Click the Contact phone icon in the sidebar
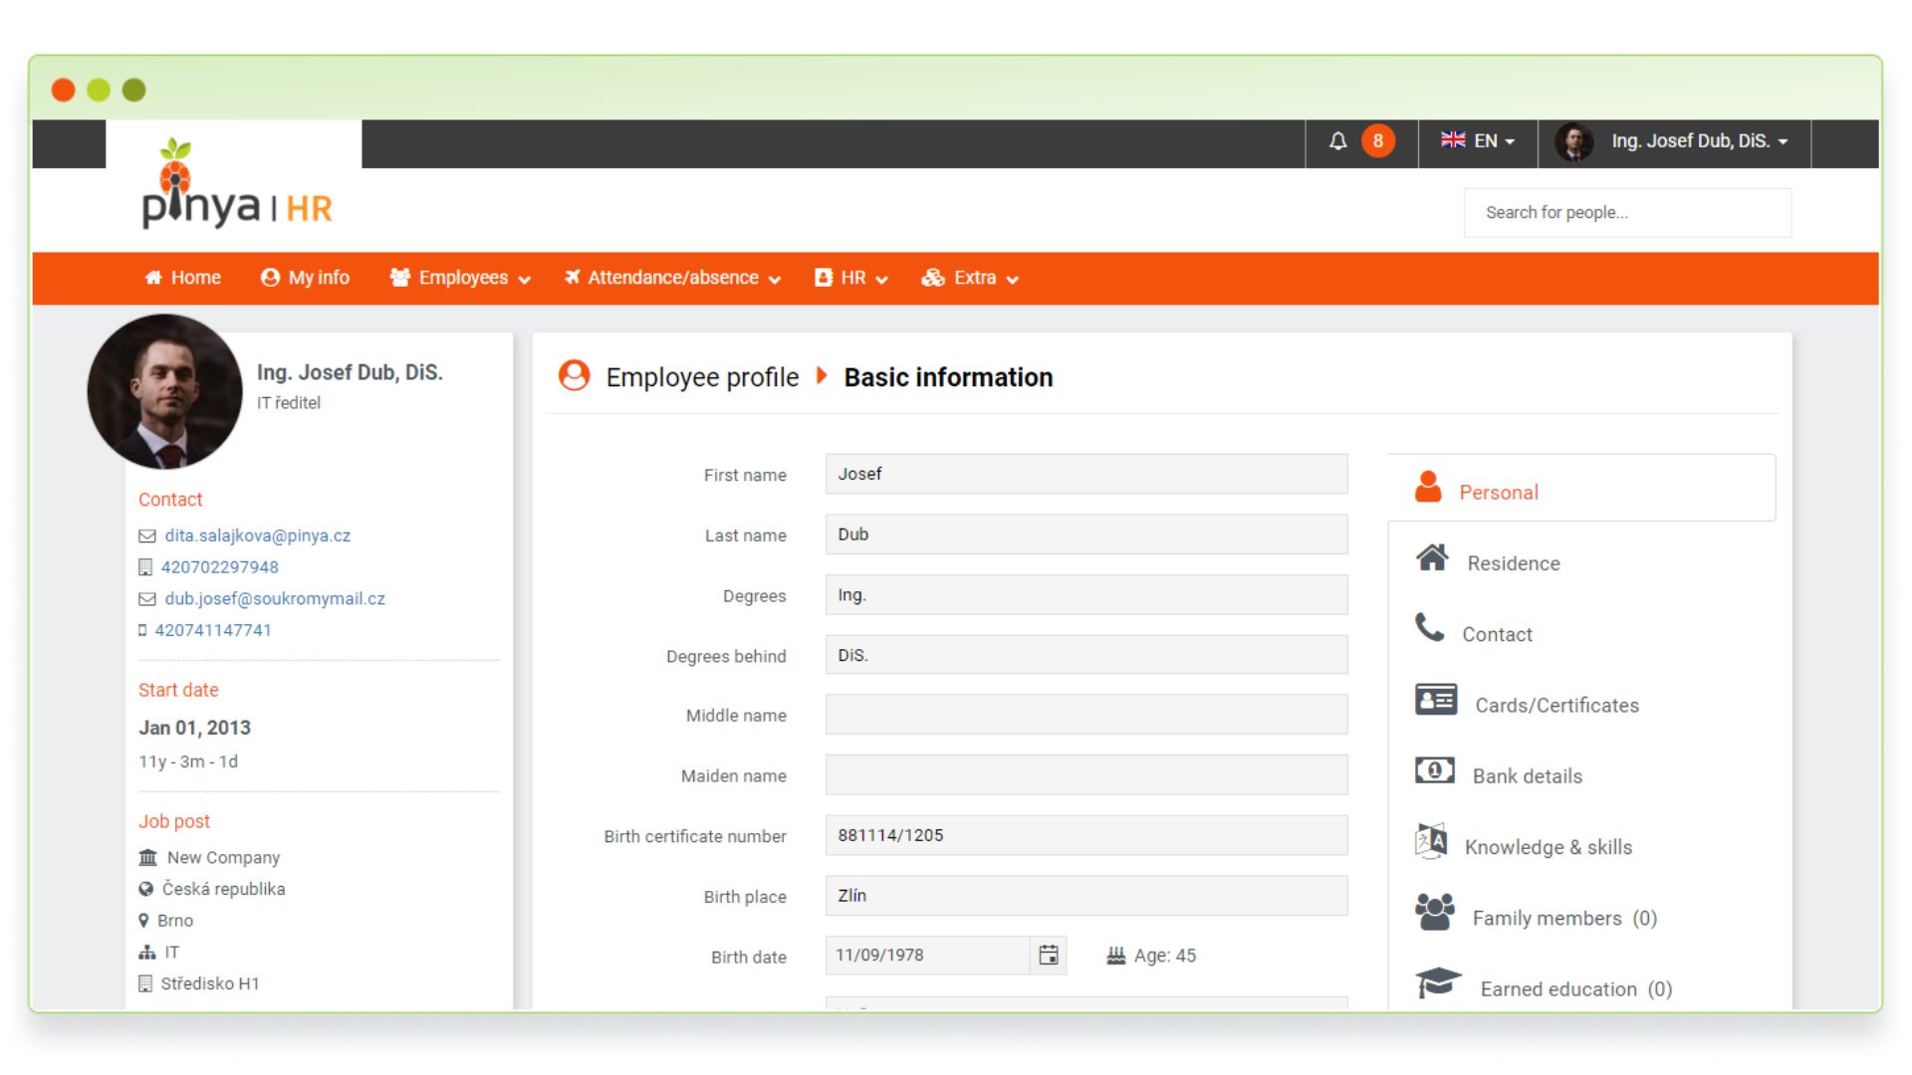The image size is (1912, 1075). point(1430,628)
